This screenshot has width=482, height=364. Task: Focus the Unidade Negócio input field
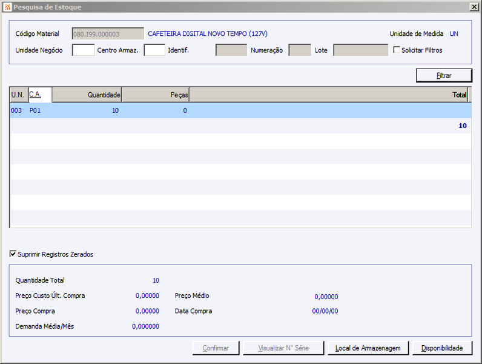tap(84, 50)
